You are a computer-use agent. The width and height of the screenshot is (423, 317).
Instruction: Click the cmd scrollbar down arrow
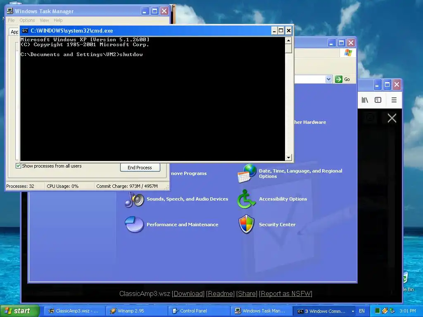pos(288,157)
